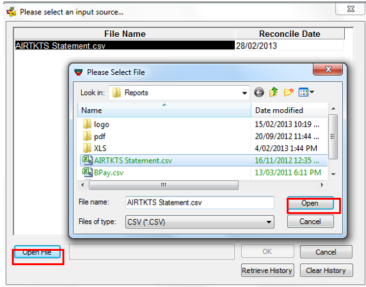Expand the Look in folder dropdown
The width and height of the screenshot is (366, 287).
tap(244, 93)
